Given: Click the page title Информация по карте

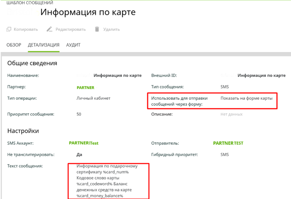Looking at the screenshot, I should [88, 12].
